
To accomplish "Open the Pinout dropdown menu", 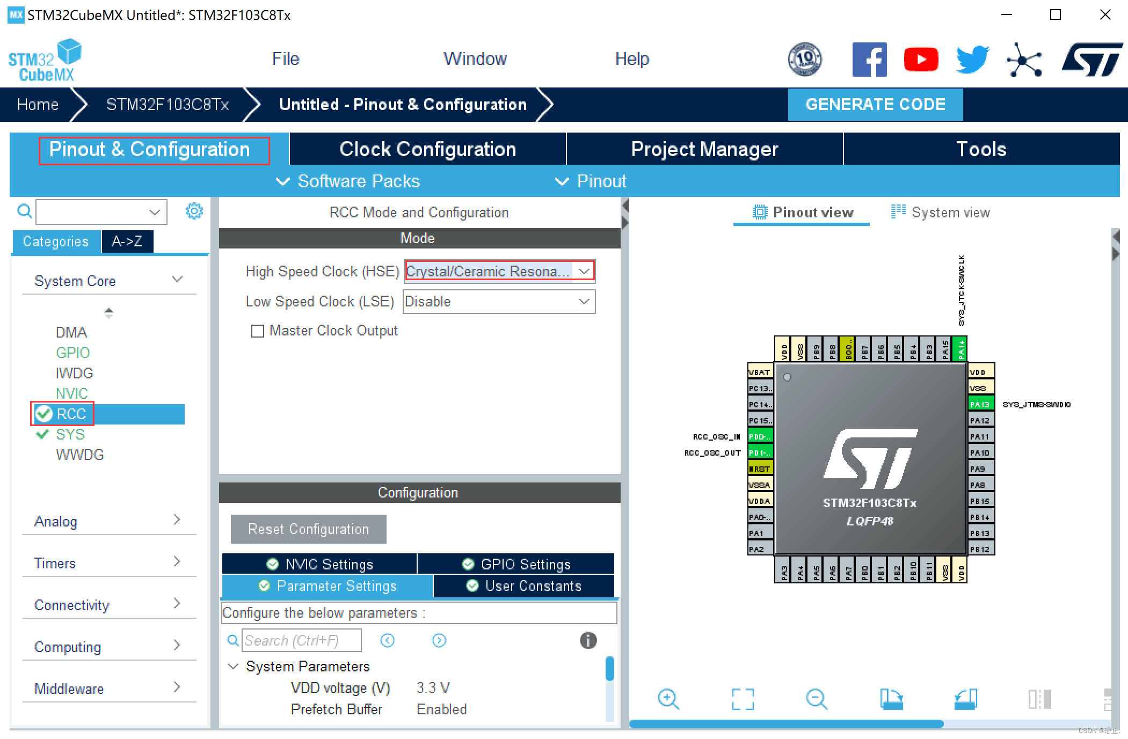I will [590, 181].
